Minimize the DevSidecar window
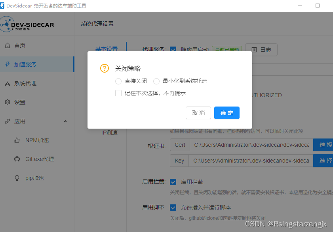333x232 pixels. pos(300,6)
